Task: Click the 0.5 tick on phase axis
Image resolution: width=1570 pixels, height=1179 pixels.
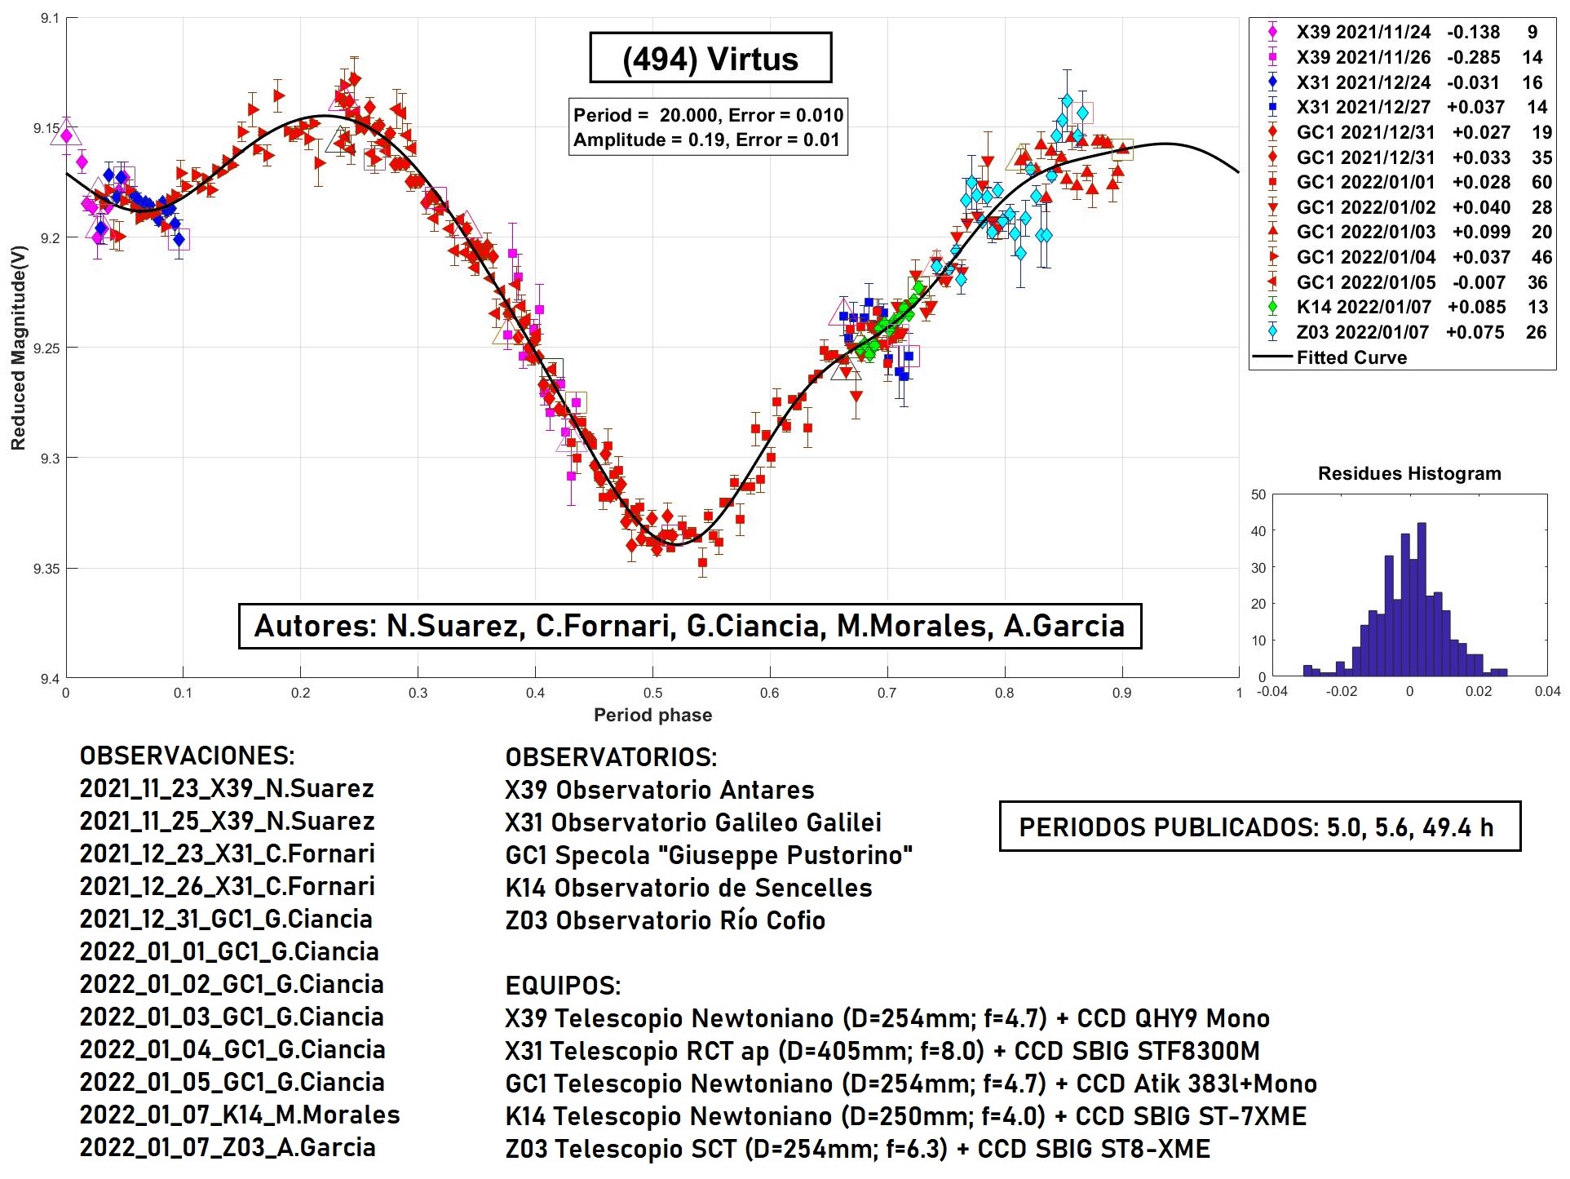Action: coord(652,694)
